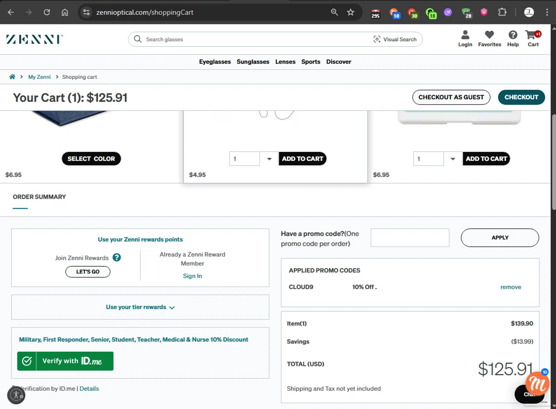Reload the page with the refresh icon
Image resolution: width=556 pixels, height=409 pixels.
(x=47, y=12)
